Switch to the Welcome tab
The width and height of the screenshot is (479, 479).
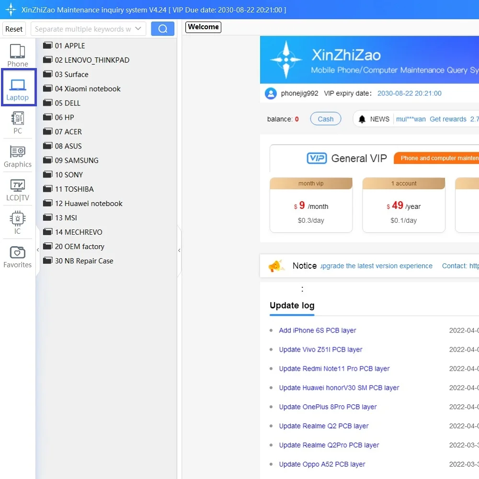pyautogui.click(x=203, y=27)
